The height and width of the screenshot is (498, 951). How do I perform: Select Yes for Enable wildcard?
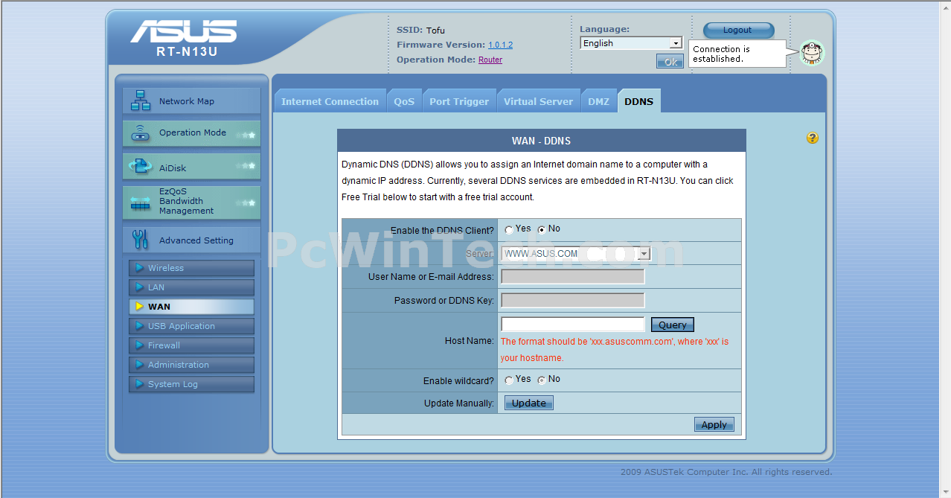click(x=509, y=380)
